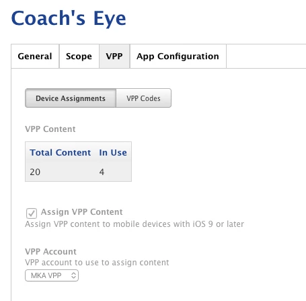Sort by the In Use column header

point(113,153)
